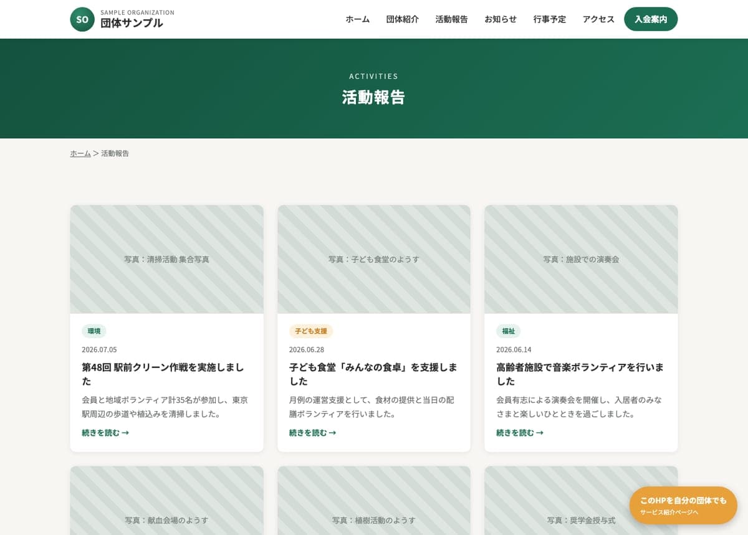This screenshot has width=748, height=535.
Task: Click 続きを読む on the 音楽ボランティア card
Action: (x=520, y=432)
